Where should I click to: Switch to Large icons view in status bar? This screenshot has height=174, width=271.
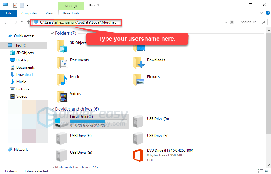[x=266, y=171]
